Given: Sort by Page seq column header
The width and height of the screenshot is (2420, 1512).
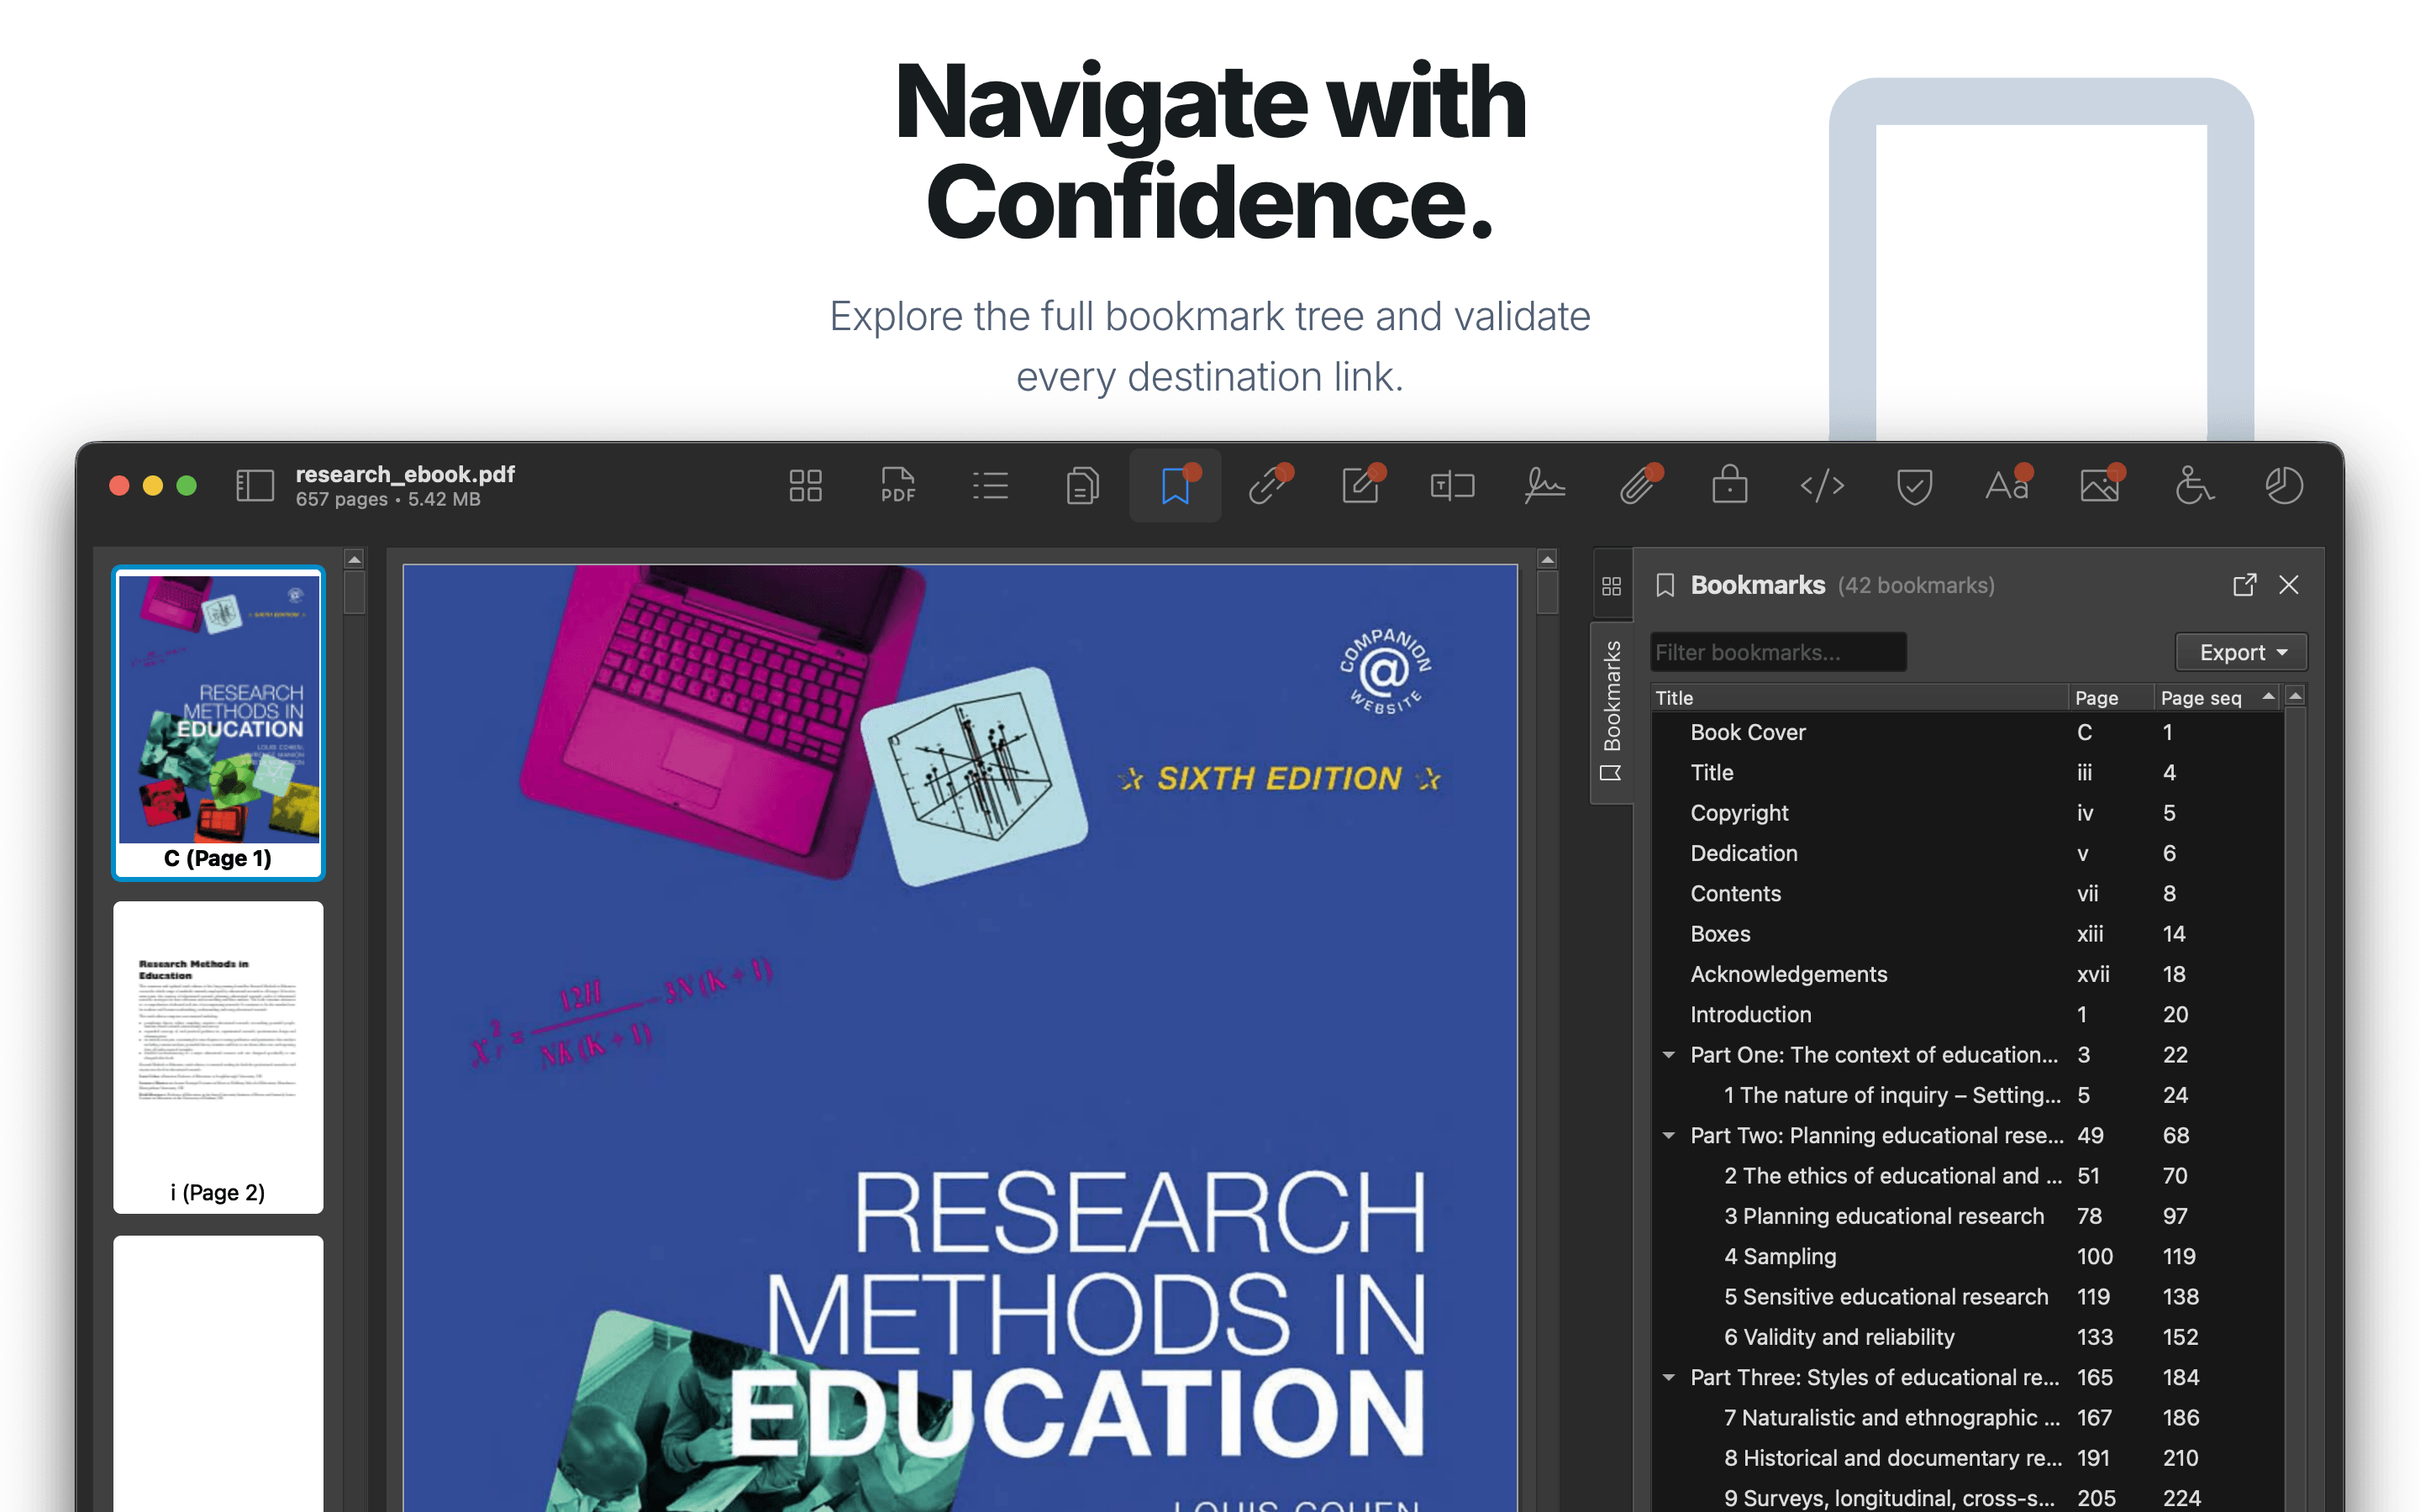Looking at the screenshot, I should (2216, 698).
